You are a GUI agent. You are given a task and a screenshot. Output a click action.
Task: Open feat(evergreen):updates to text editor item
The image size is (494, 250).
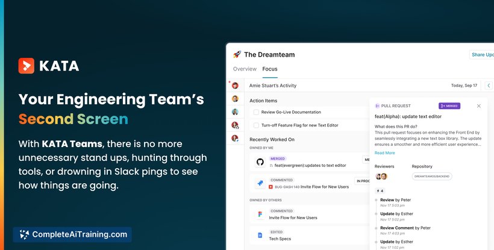(310, 165)
